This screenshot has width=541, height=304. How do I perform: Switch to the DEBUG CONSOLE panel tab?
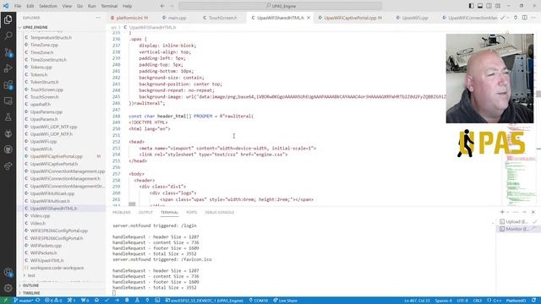point(220,212)
